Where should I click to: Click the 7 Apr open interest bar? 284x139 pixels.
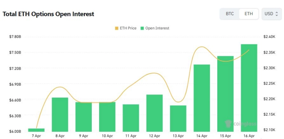coord(36,130)
